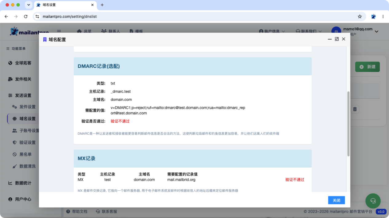389x218 pixels.
Task: Open 帮助文档 footer link
Action: pyautogui.click(x=77, y=212)
